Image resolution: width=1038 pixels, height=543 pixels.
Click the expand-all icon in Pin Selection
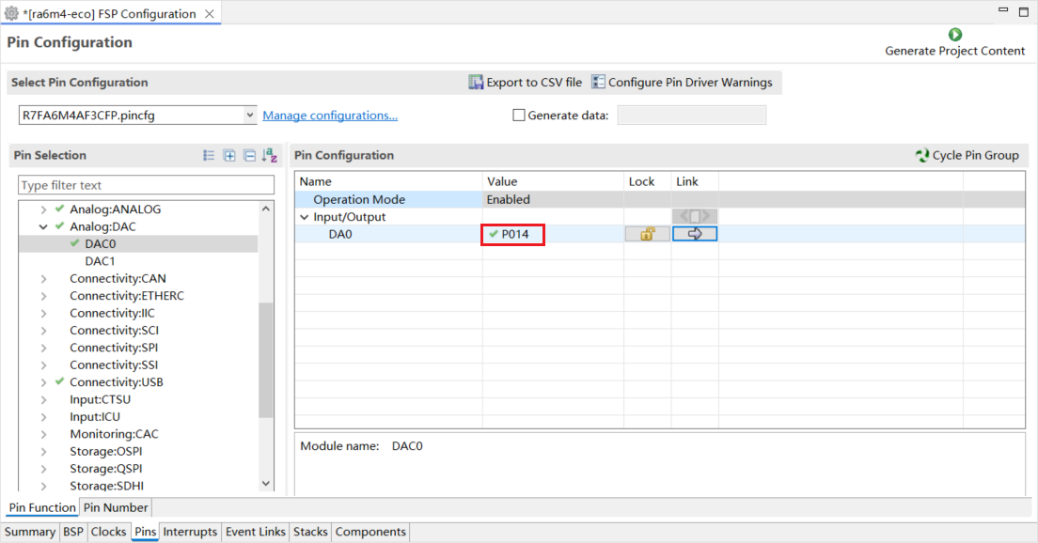click(229, 155)
